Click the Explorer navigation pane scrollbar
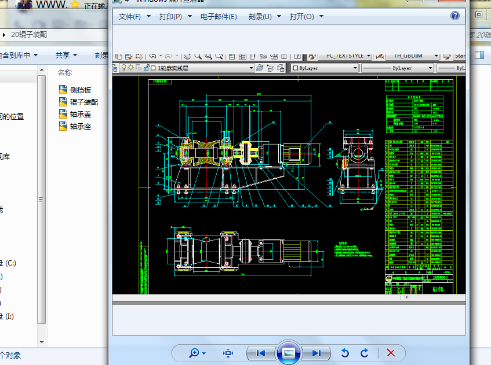Viewport: 491px width, 365px height. click(41, 200)
